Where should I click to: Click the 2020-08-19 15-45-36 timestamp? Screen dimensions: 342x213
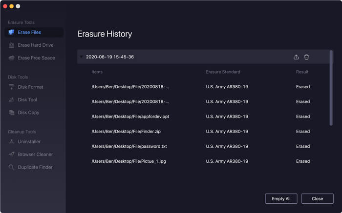(110, 57)
